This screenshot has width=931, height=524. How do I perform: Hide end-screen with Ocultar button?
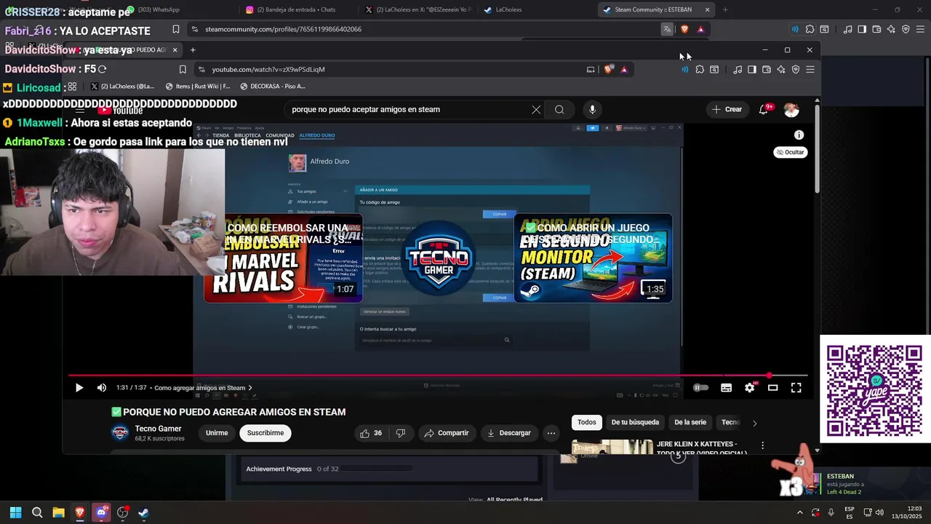(x=790, y=152)
